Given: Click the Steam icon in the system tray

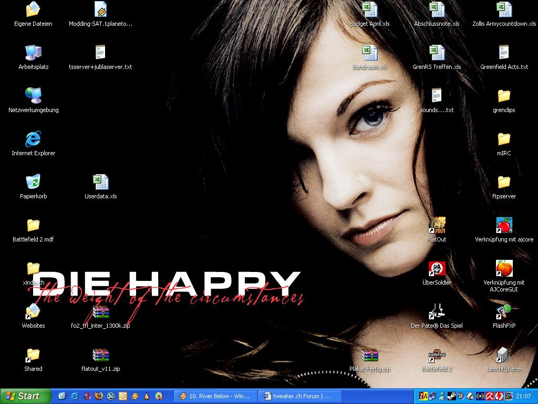Looking at the screenshot, I should tap(452, 396).
